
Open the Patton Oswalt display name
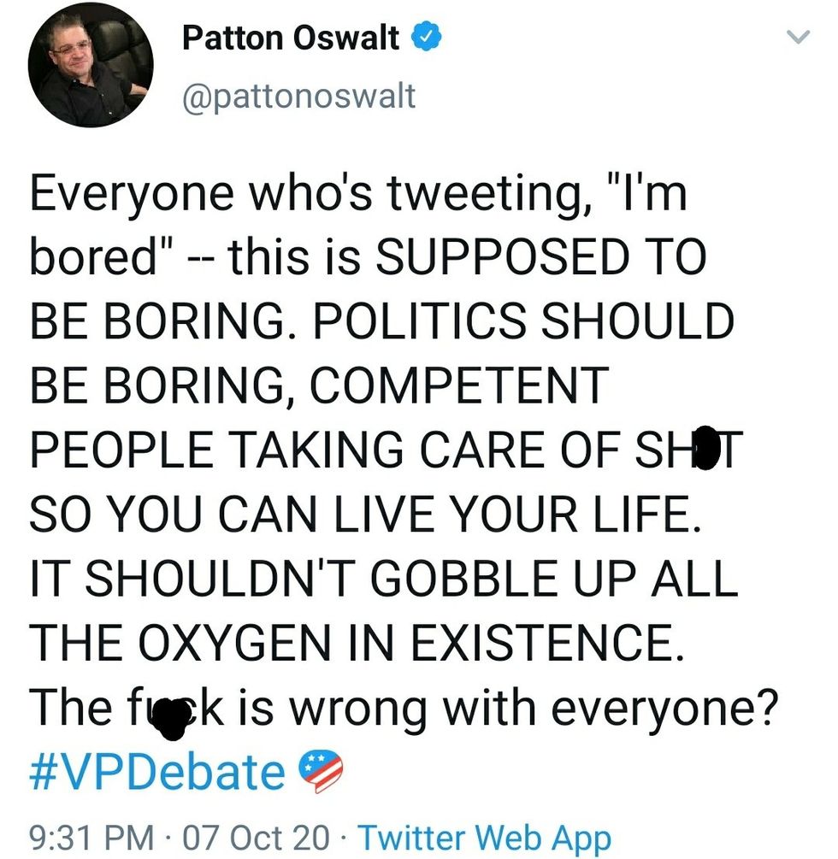pyautogui.click(x=291, y=38)
